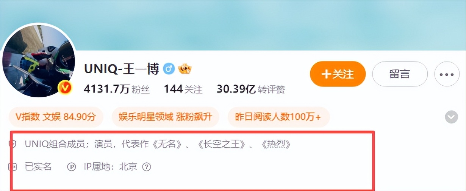Click the UNIQ-王一博 username

click(121, 69)
